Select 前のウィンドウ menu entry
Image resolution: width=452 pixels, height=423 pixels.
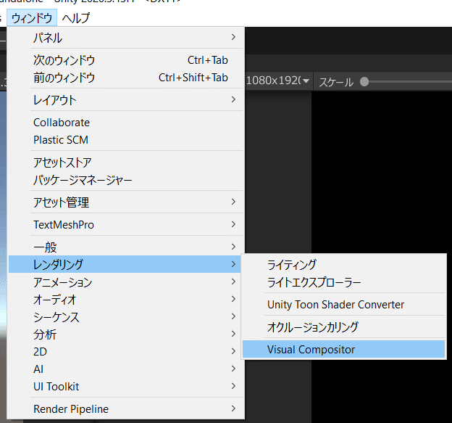pos(126,78)
